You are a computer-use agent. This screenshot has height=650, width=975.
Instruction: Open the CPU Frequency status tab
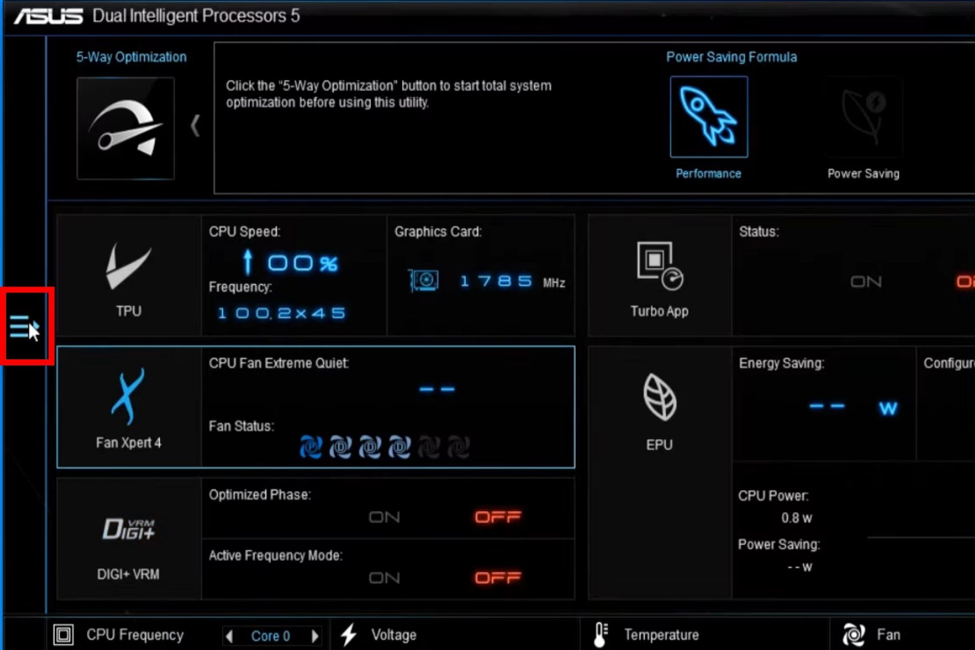(135, 635)
